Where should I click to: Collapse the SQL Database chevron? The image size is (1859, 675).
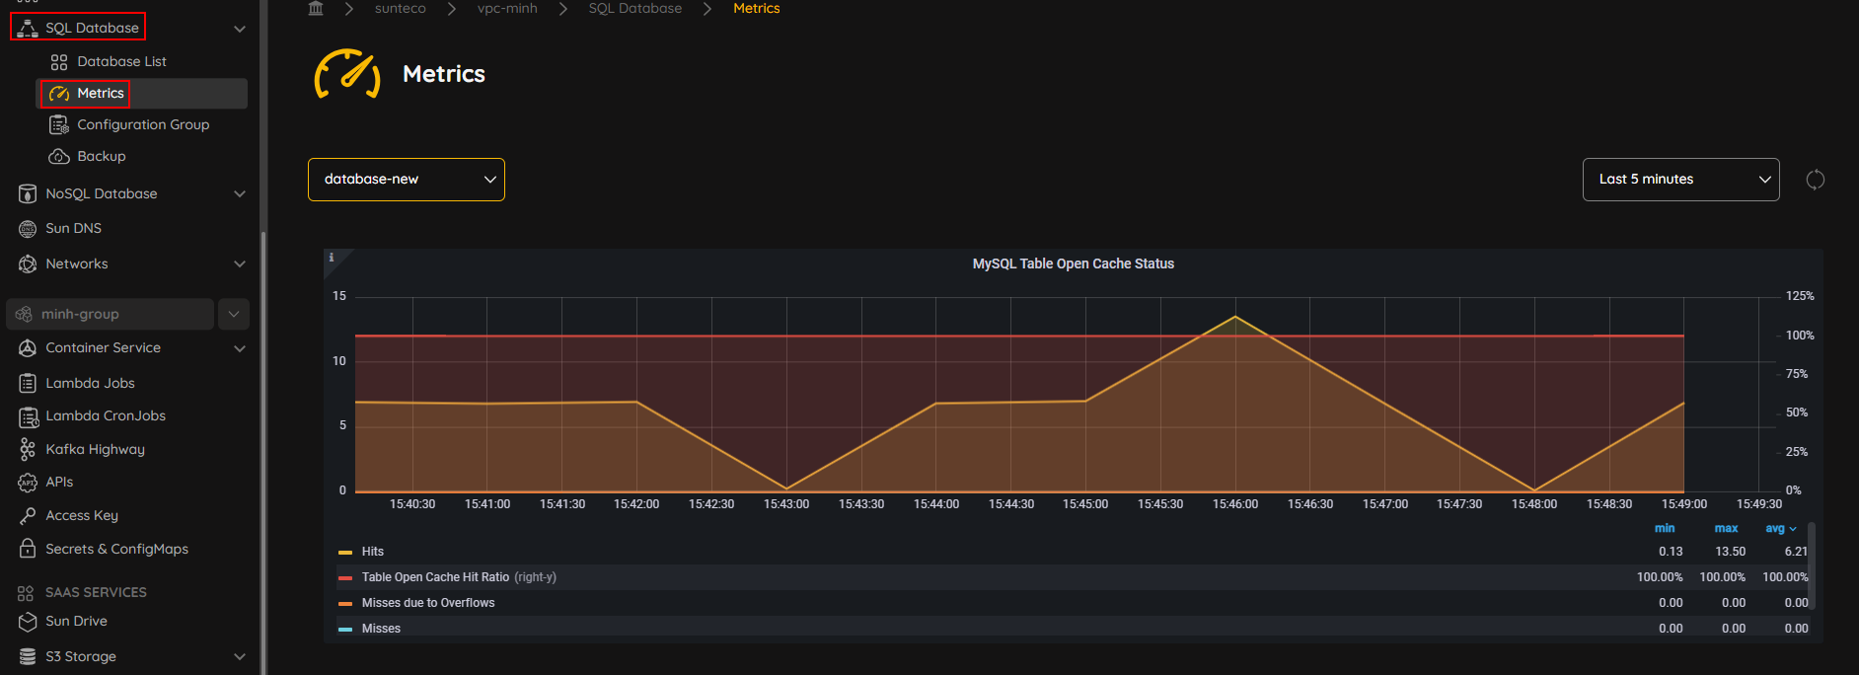tap(240, 29)
